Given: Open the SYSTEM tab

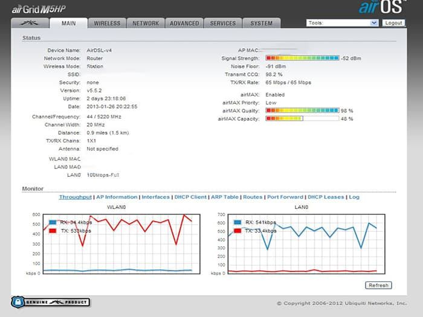Looking at the screenshot, I should (x=261, y=24).
